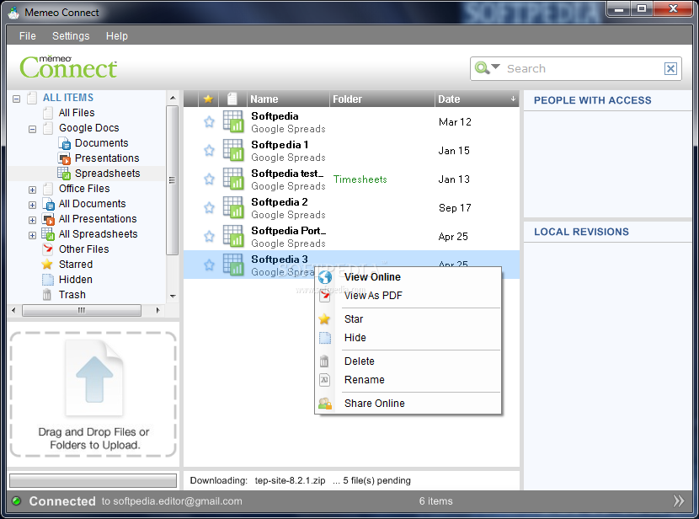This screenshot has width=699, height=519.
Task: Select All Files in the sidebar
Action: point(77,113)
